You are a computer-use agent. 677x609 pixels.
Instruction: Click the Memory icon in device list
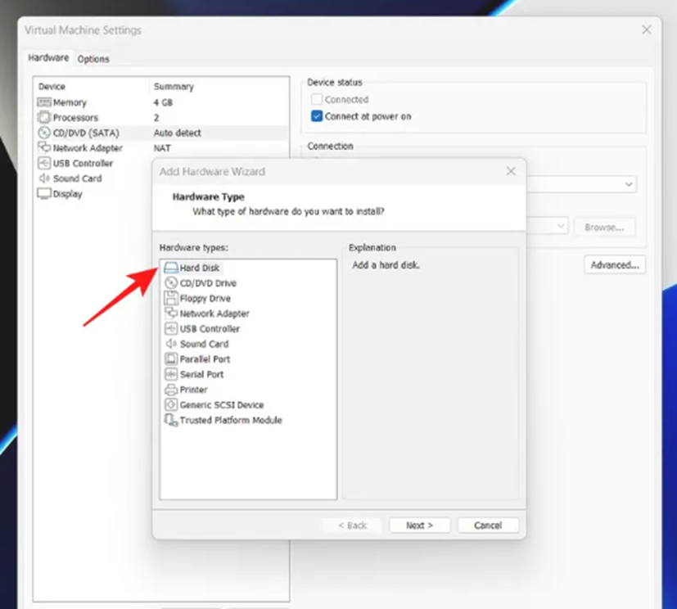click(x=44, y=102)
